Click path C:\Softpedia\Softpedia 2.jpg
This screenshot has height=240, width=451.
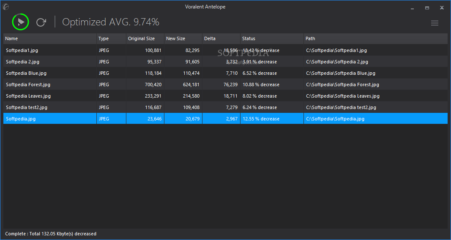(x=337, y=62)
